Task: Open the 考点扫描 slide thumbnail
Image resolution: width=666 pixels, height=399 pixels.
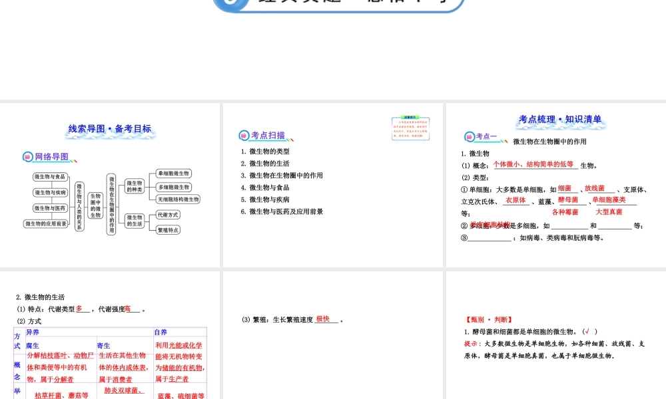Action: click(332, 185)
